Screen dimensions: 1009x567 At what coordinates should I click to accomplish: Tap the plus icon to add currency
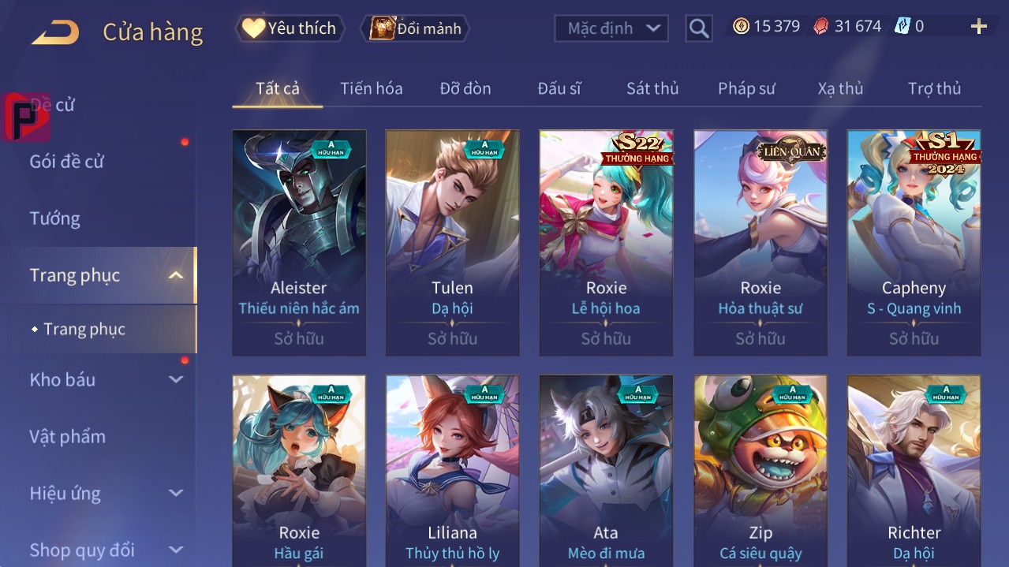click(x=978, y=27)
